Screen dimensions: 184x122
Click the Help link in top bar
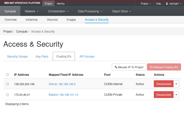[158, 4]
